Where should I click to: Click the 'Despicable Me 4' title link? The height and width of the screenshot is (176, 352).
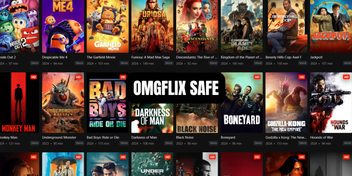click(x=55, y=57)
